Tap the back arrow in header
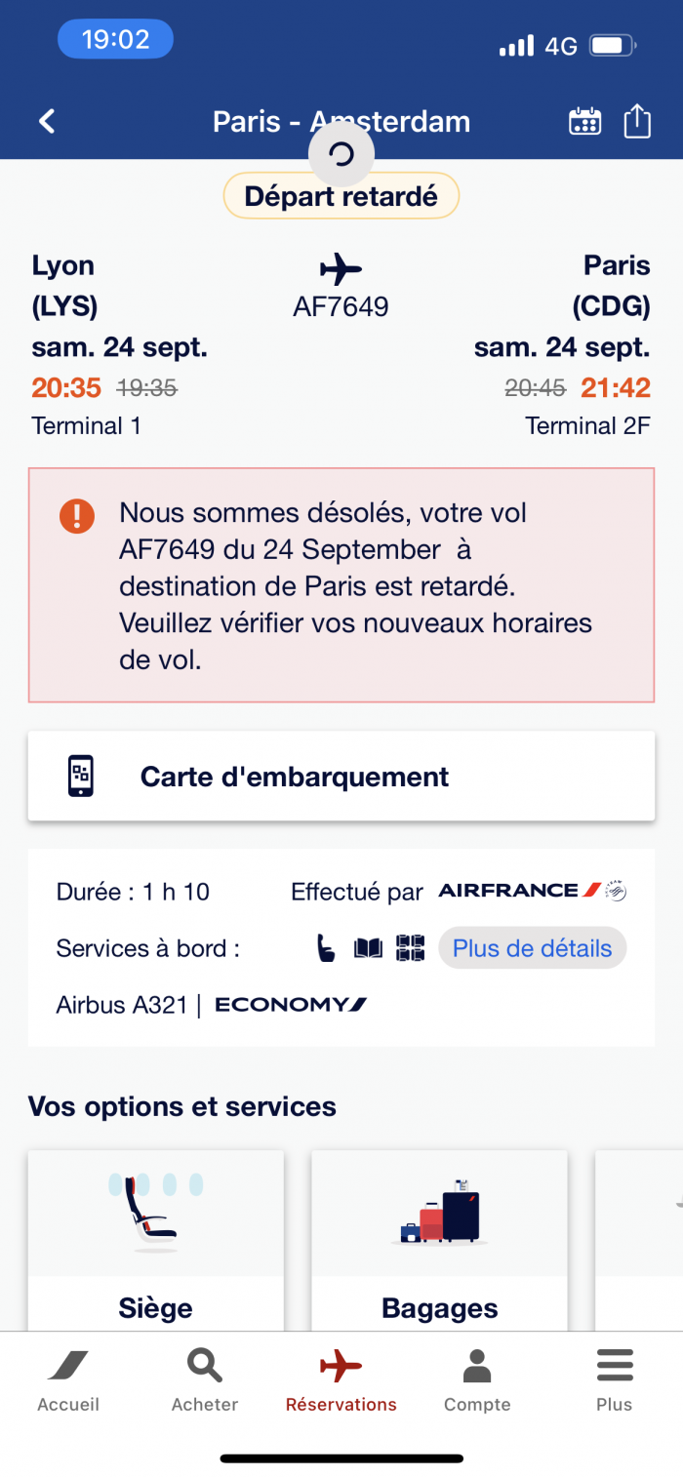Viewport: 683px width, 1477px height. click(x=47, y=121)
